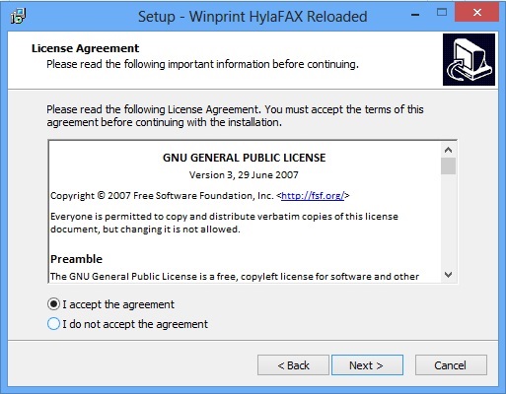Click the setup installer icon in title bar
The width and height of the screenshot is (506, 394).
tap(18, 16)
